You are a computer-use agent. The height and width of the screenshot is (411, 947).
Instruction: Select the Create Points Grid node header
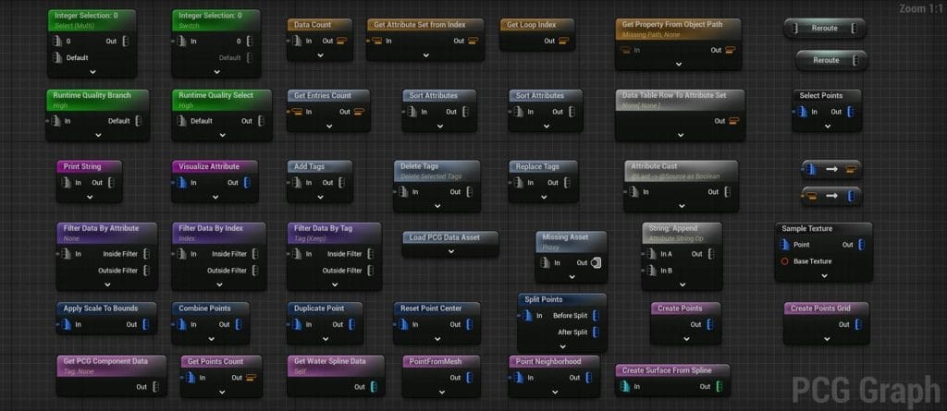pyautogui.click(x=827, y=308)
